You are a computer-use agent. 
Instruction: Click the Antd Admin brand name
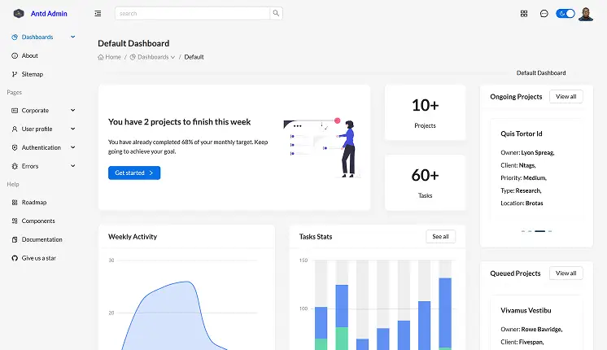click(x=49, y=14)
